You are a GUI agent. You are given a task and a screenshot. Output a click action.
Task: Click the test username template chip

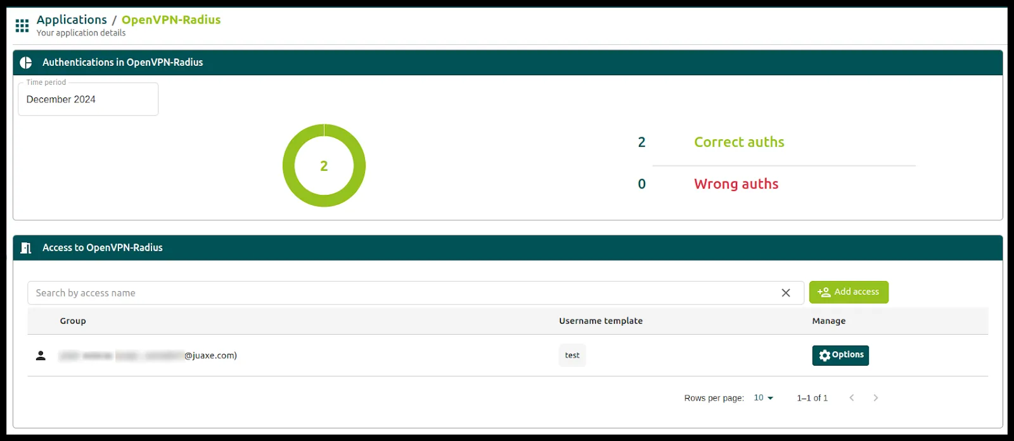(x=572, y=356)
